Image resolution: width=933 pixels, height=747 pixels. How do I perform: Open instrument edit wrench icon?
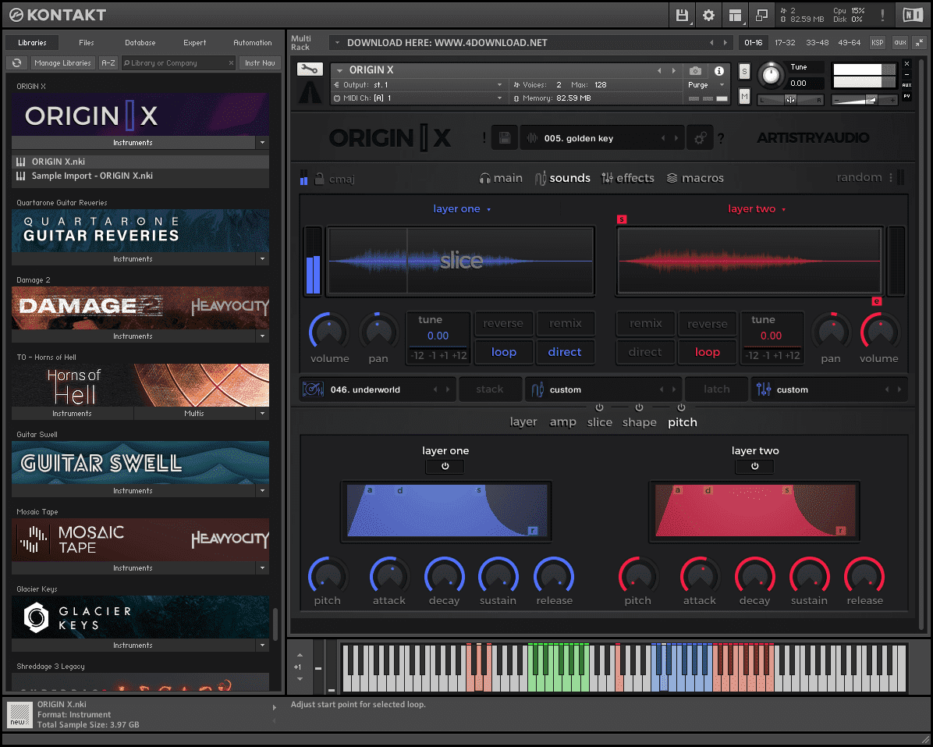(310, 69)
